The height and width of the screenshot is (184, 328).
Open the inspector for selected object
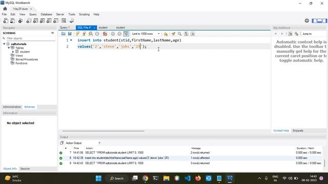20,20
